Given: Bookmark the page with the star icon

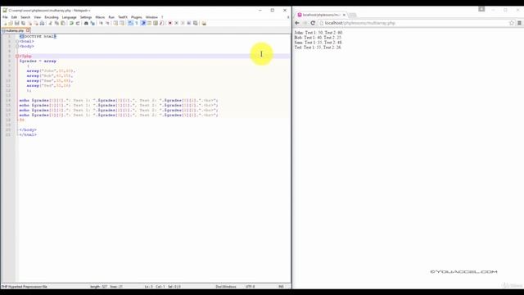Looking at the screenshot, I should click(511, 23).
